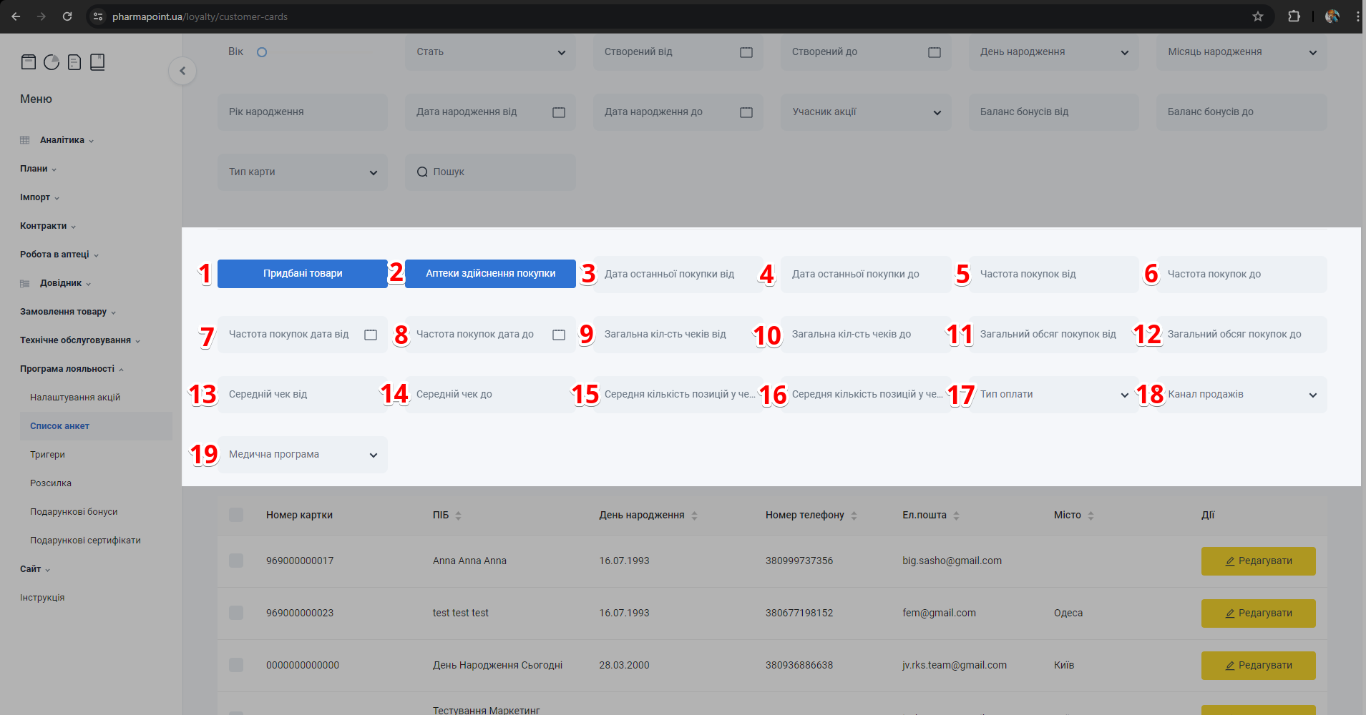This screenshot has width=1366, height=715.
Task: Click 'Редагувати' for Anna Anna Anna
Action: click(1258, 561)
